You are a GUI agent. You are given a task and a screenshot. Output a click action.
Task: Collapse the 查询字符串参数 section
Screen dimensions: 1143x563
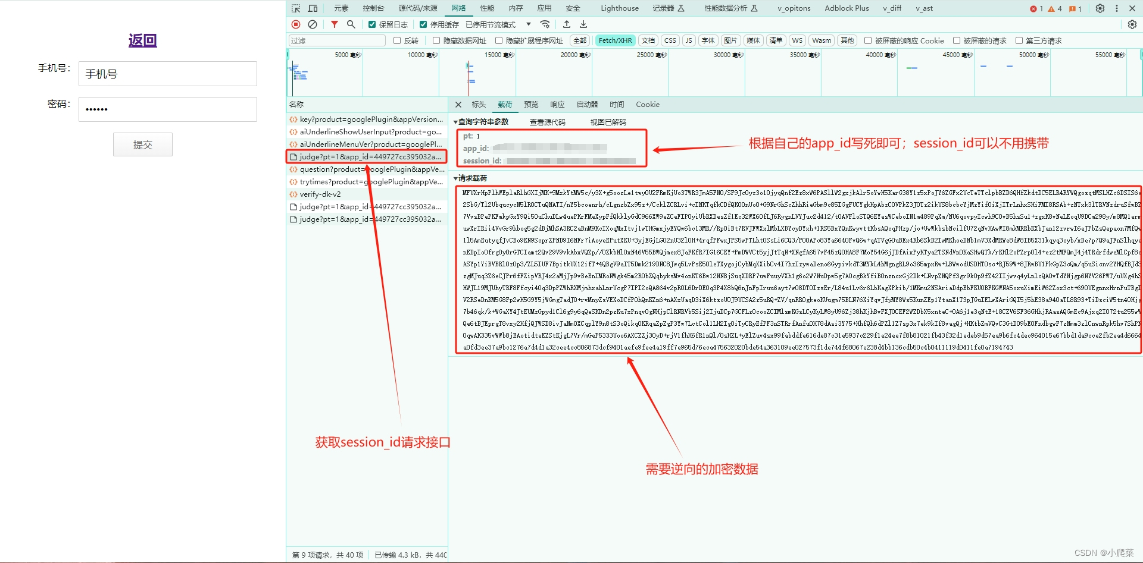(483, 122)
